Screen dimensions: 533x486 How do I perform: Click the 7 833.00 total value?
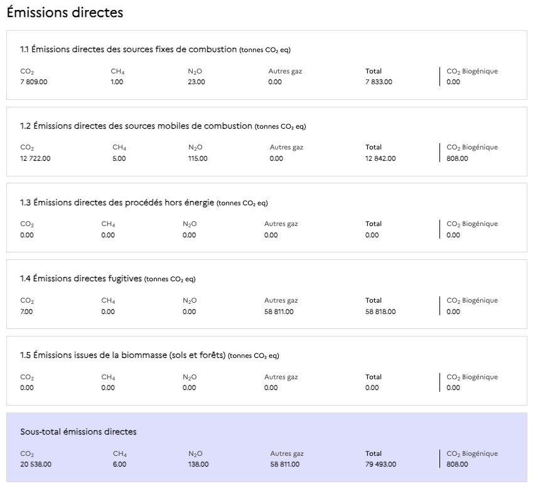[379, 82]
